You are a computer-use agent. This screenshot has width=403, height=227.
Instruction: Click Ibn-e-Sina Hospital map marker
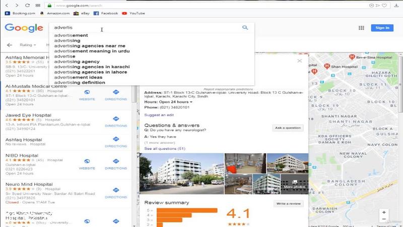tap(352, 57)
